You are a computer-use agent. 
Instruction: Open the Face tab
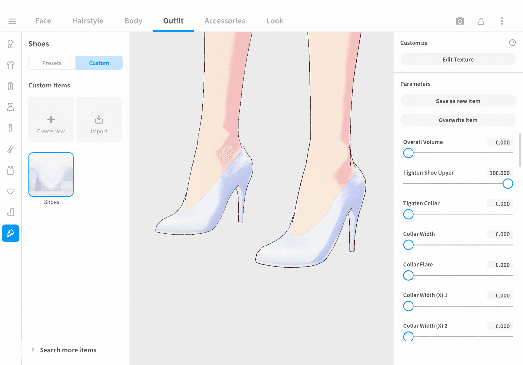(43, 21)
